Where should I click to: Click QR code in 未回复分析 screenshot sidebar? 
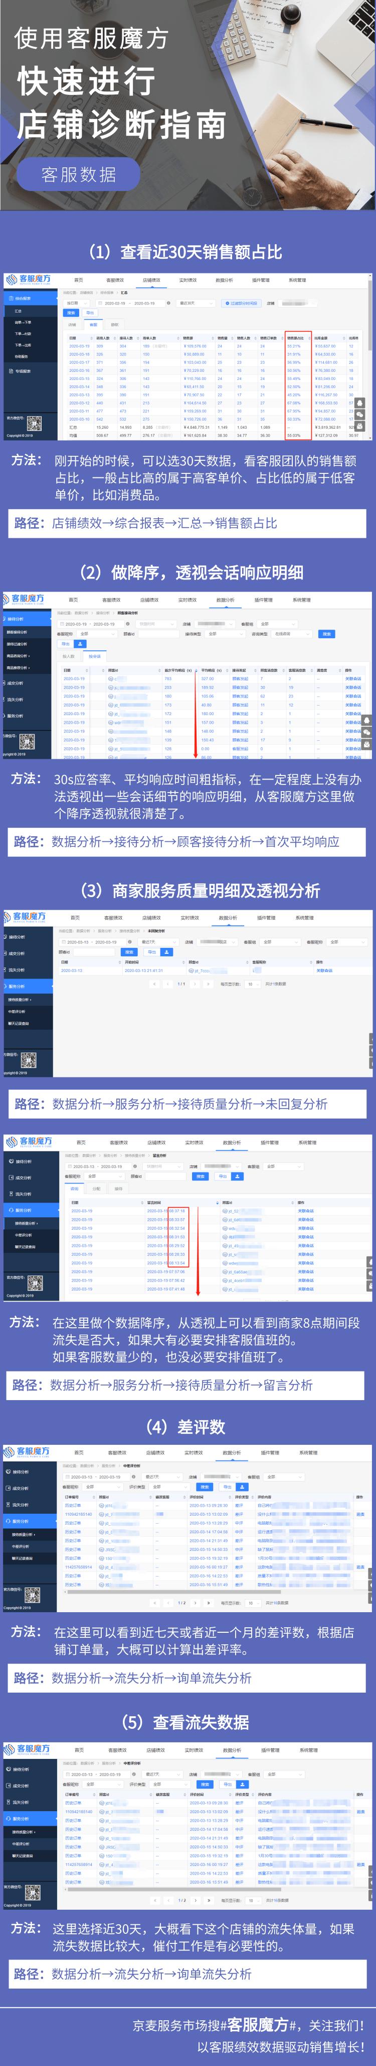pyautogui.click(x=28, y=1061)
